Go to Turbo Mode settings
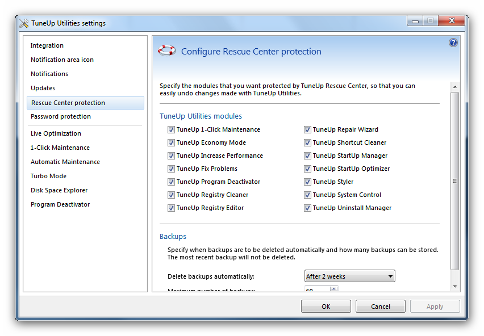 point(48,176)
